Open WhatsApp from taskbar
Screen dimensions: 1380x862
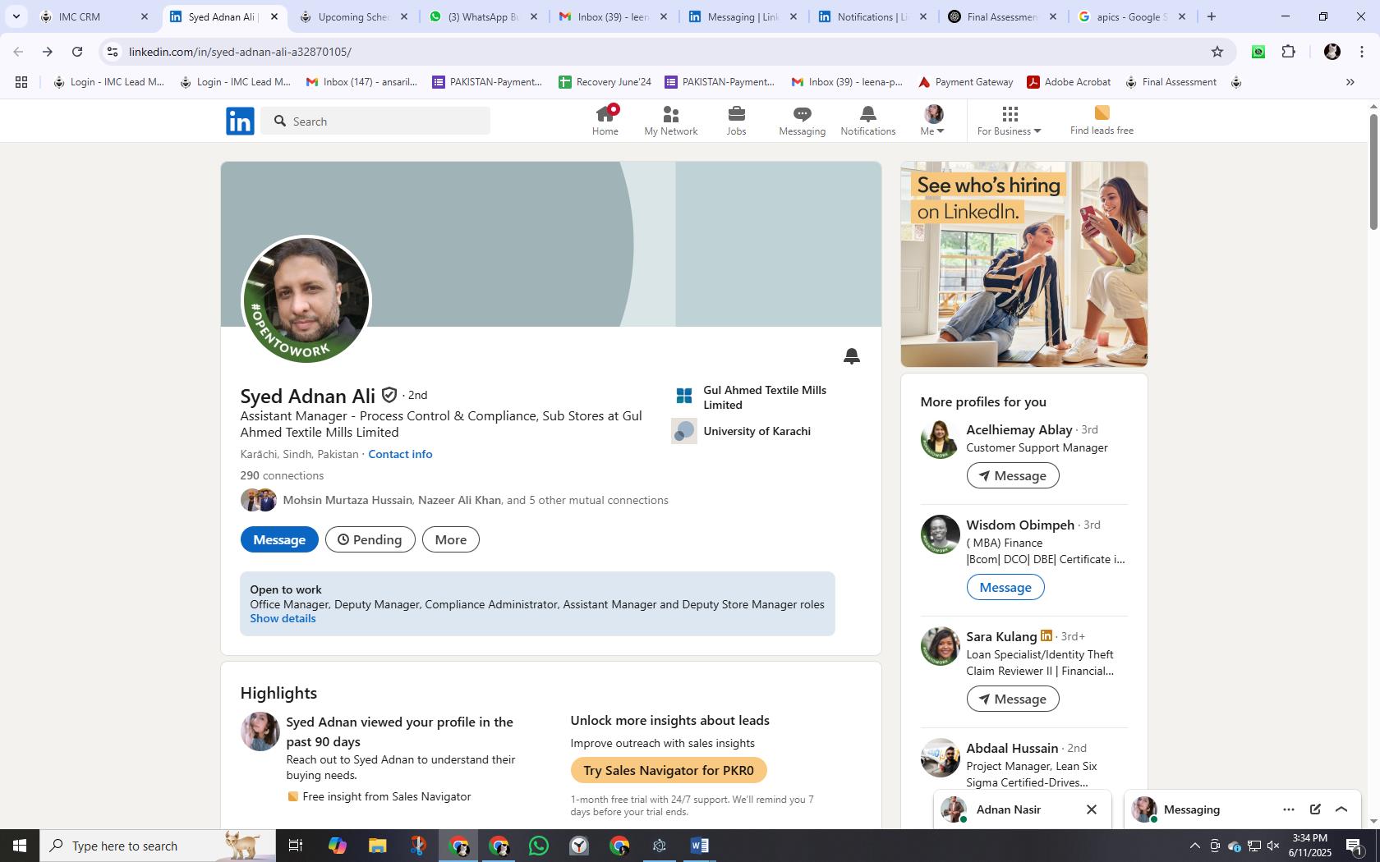[x=539, y=846]
